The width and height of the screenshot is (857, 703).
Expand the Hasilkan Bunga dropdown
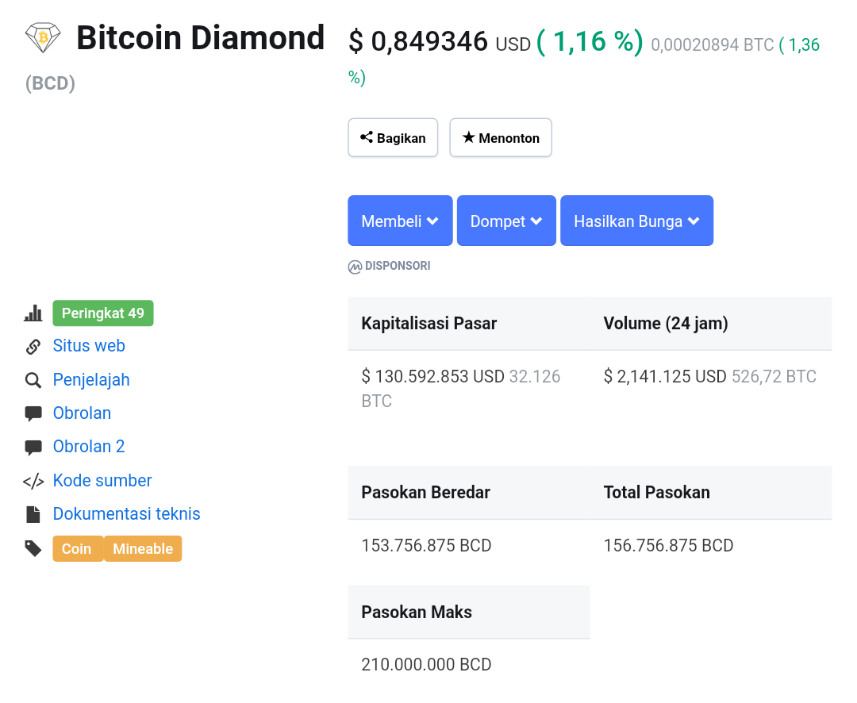(636, 221)
